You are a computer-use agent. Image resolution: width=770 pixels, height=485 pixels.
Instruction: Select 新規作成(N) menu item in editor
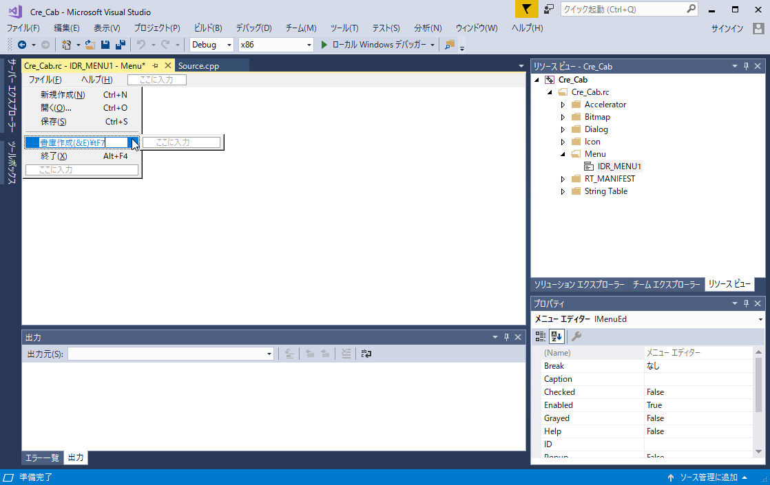click(x=82, y=95)
